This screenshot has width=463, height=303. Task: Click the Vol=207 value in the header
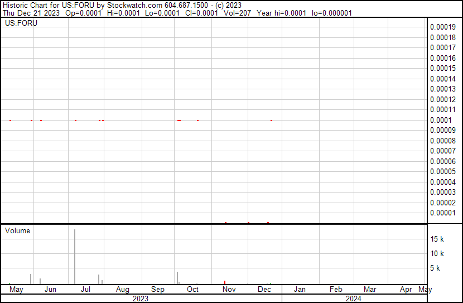(x=238, y=13)
